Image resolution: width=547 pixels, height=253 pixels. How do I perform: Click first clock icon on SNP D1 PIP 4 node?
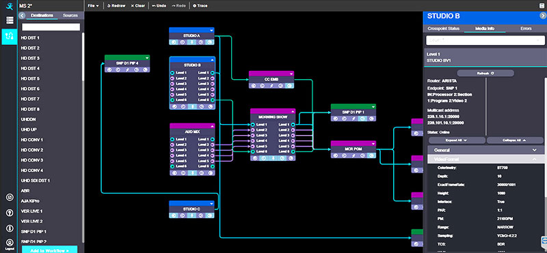click(x=109, y=70)
